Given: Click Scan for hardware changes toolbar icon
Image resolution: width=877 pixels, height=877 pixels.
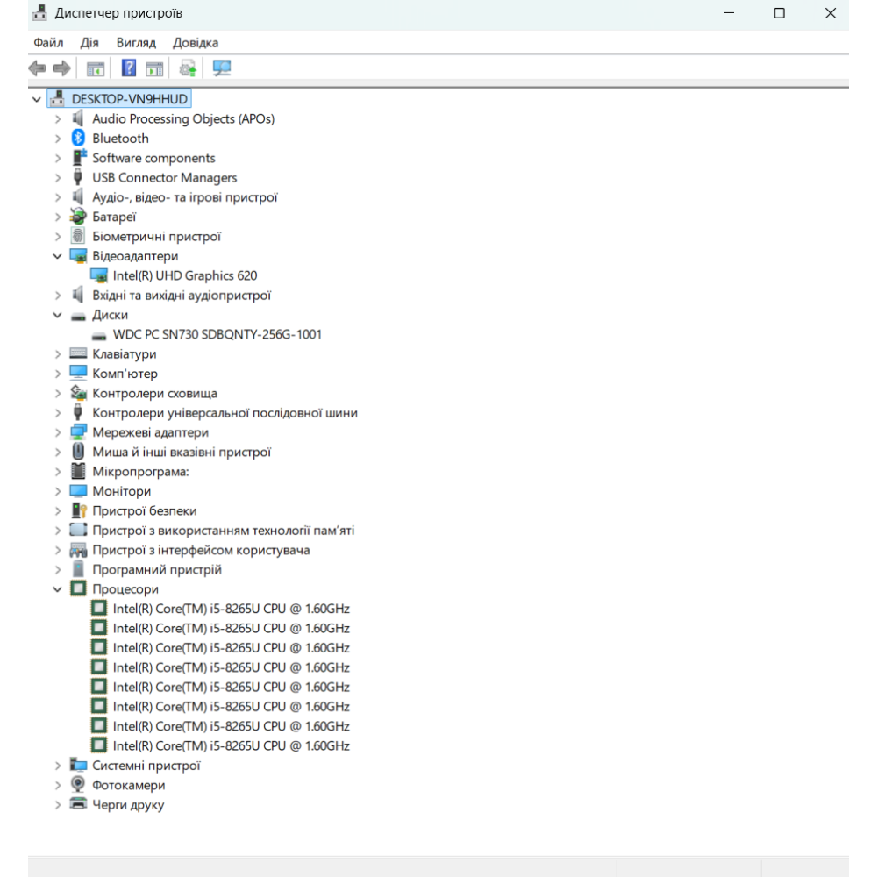Looking at the screenshot, I should 222,68.
